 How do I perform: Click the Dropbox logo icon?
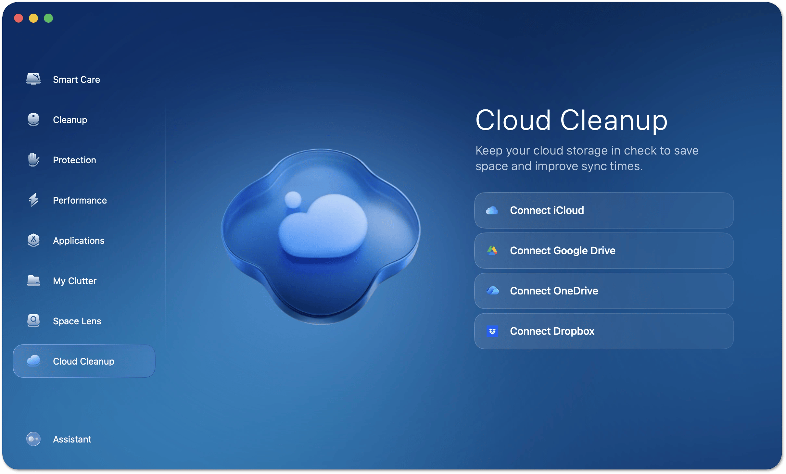pos(492,331)
